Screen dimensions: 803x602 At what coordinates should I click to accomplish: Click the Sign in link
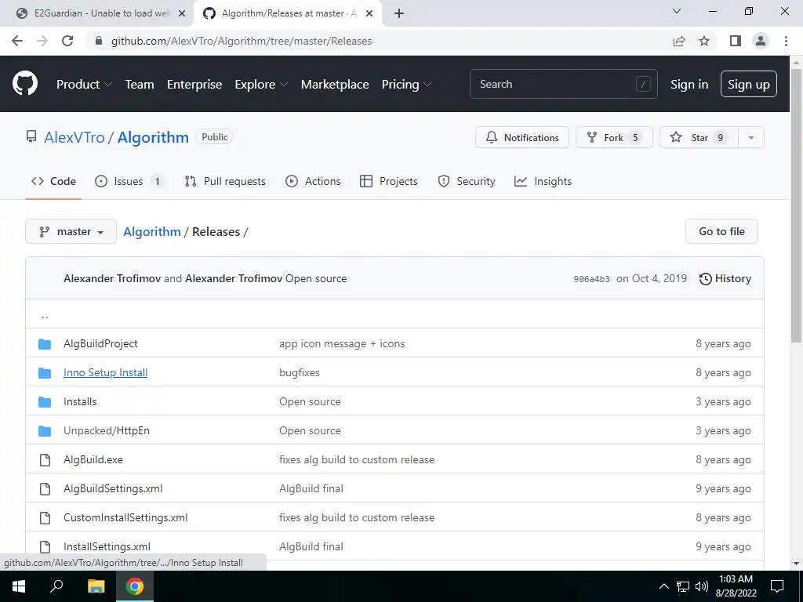pos(689,85)
